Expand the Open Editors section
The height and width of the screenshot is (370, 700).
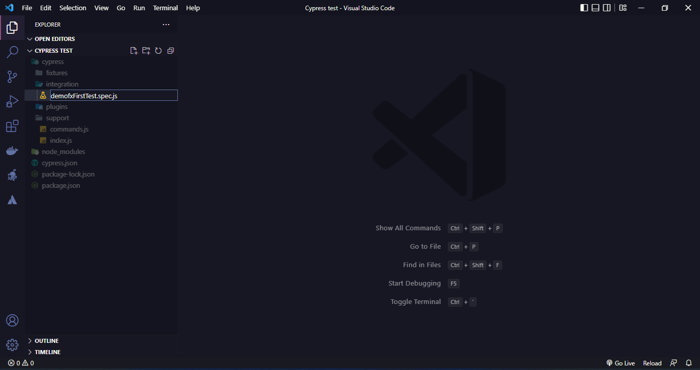point(54,39)
